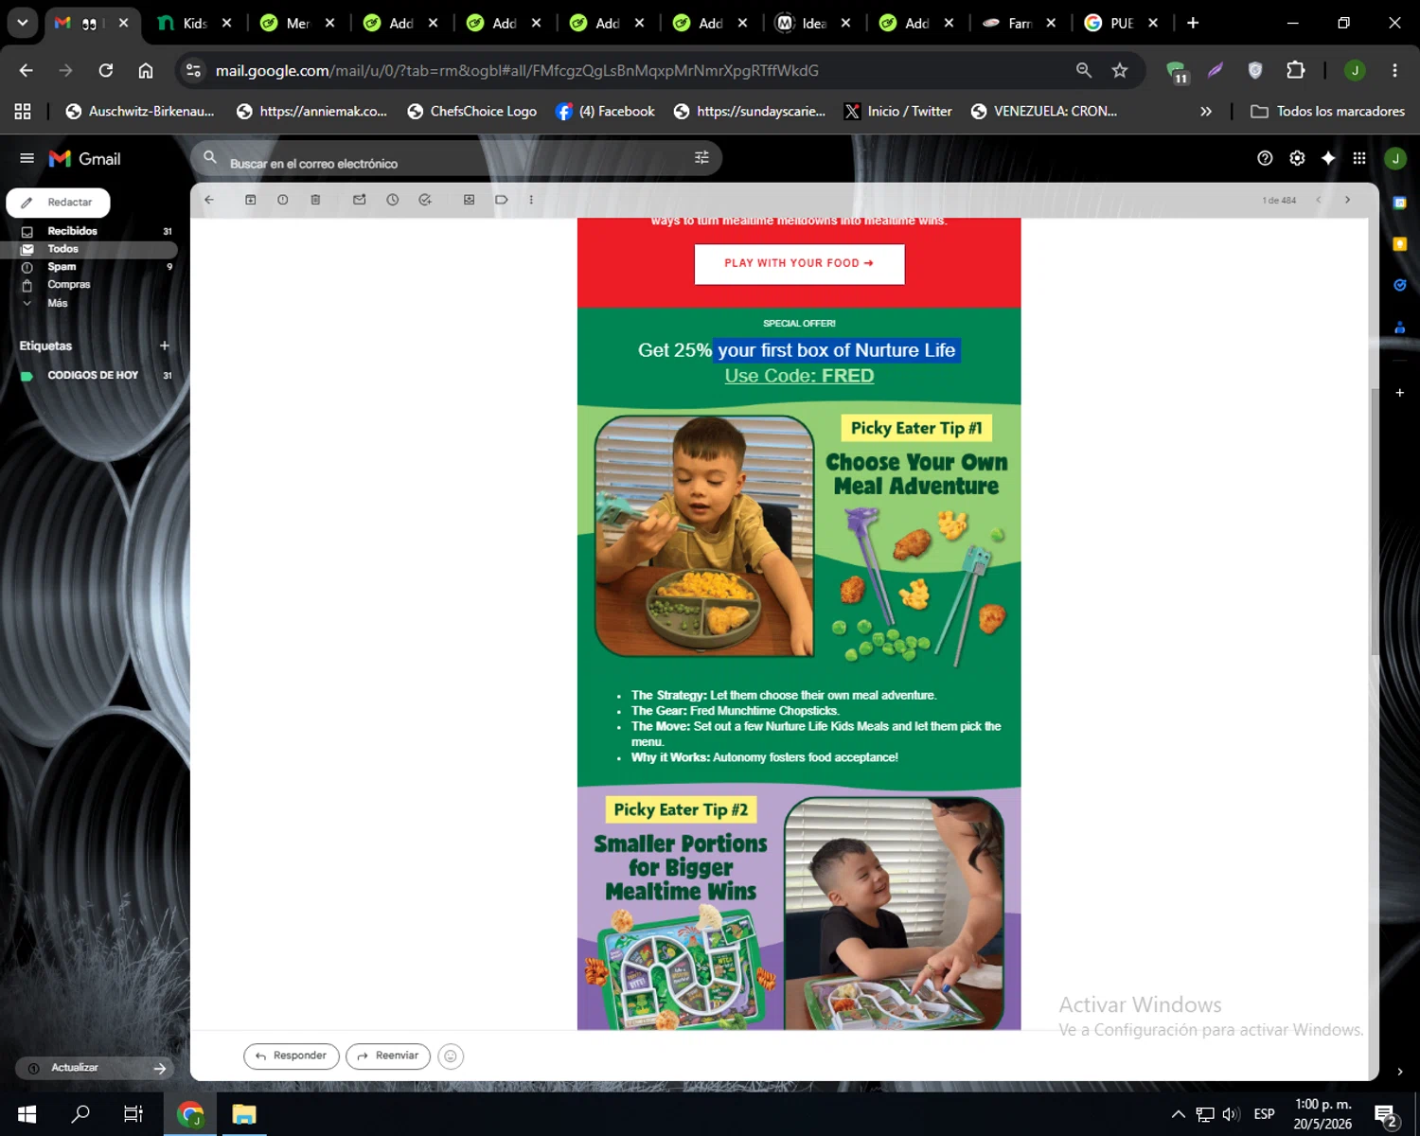This screenshot has width=1420, height=1136.
Task: Reply with Responder button
Action: (292, 1056)
